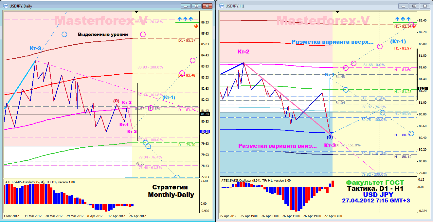Select magenta circle on H1 - 81.97 line
Viewport: 433px width, 222px height.
pyautogui.click(x=380, y=46)
